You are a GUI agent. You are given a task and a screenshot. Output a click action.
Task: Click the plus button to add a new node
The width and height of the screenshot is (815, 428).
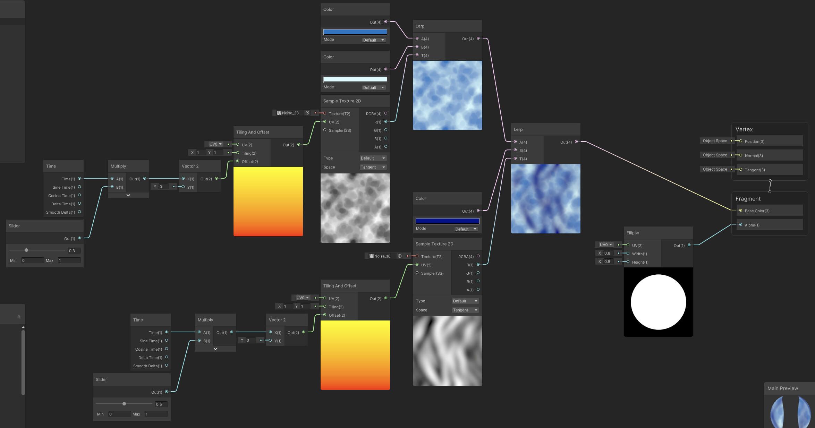(18, 316)
